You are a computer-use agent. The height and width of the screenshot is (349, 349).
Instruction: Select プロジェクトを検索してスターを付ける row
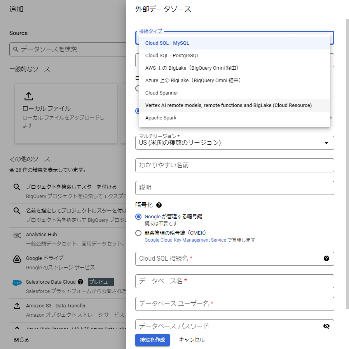tap(68, 192)
